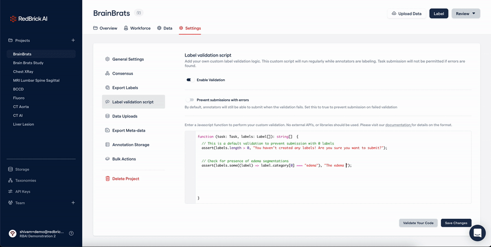This screenshot has height=247, width=491.
Task: Click the Projects folder icon
Action: 10,40
